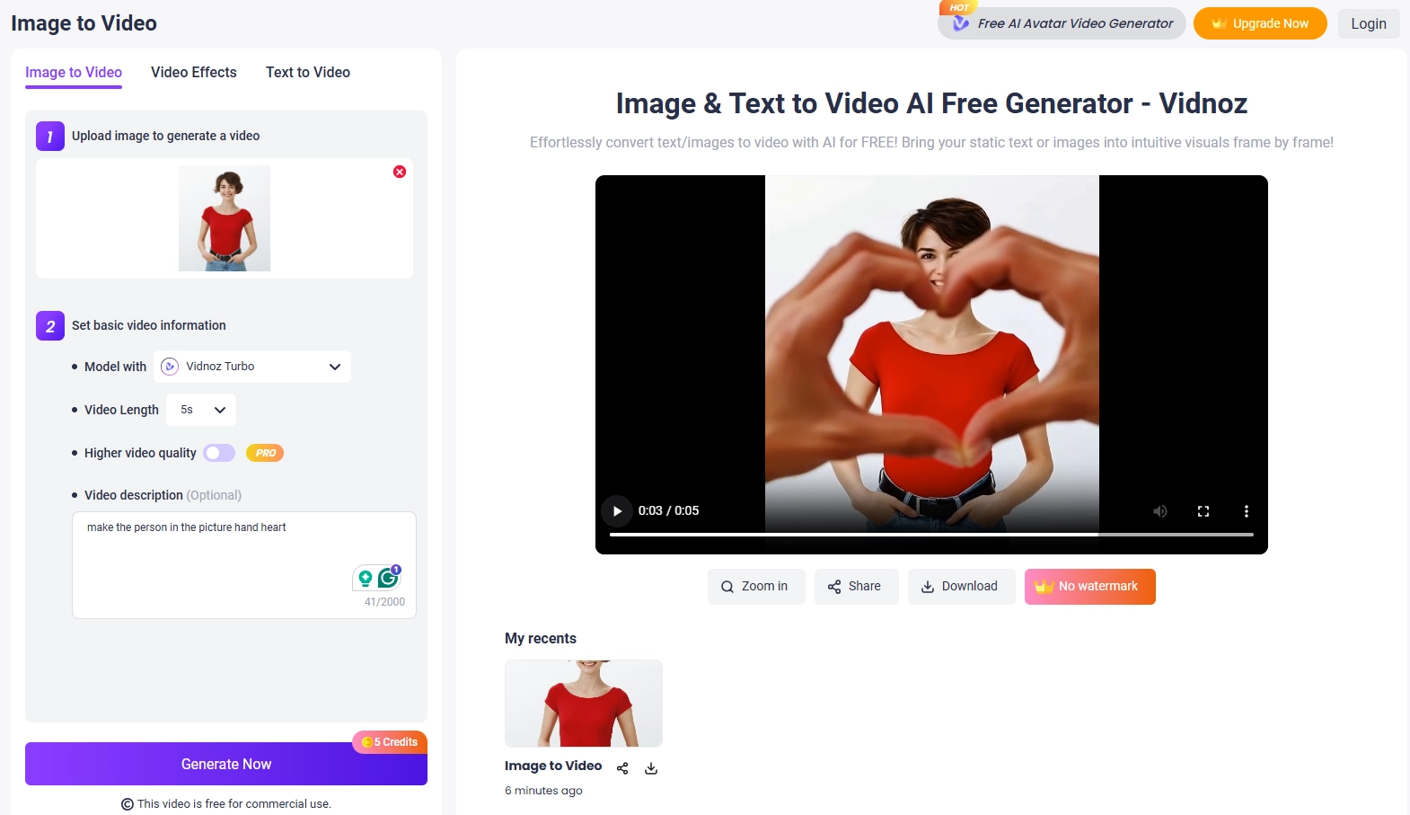Click the Zoom in button
1410x815 pixels.
tap(756, 587)
